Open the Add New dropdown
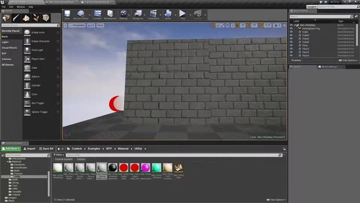The width and height of the screenshot is (360, 203). click(11, 149)
